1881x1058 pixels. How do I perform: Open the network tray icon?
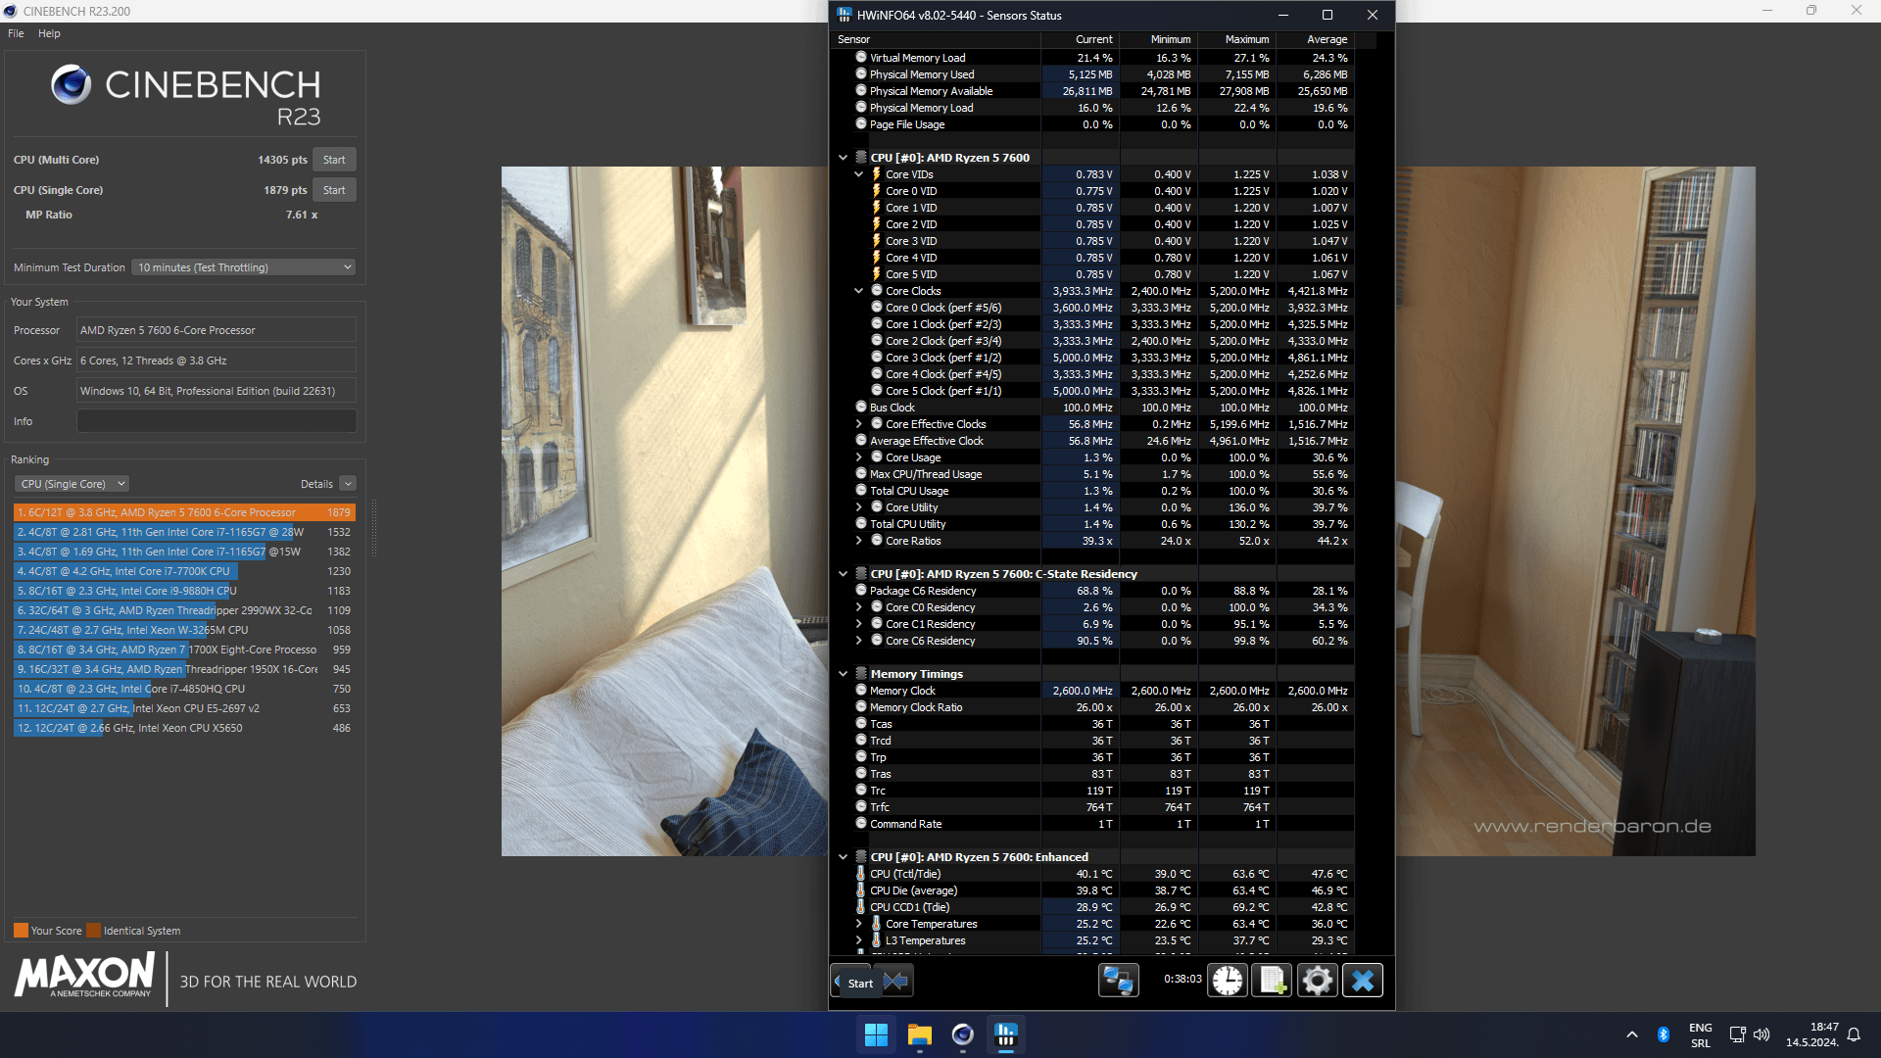pos(1737,1034)
